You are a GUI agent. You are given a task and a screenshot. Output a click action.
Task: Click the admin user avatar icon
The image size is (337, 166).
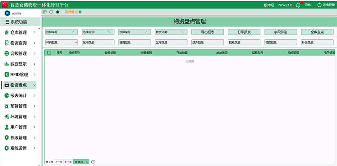(7, 13)
